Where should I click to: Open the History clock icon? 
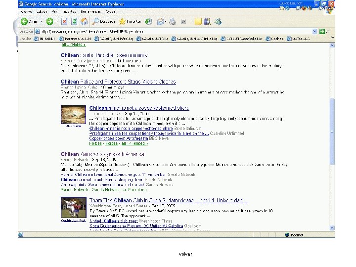point(149,22)
